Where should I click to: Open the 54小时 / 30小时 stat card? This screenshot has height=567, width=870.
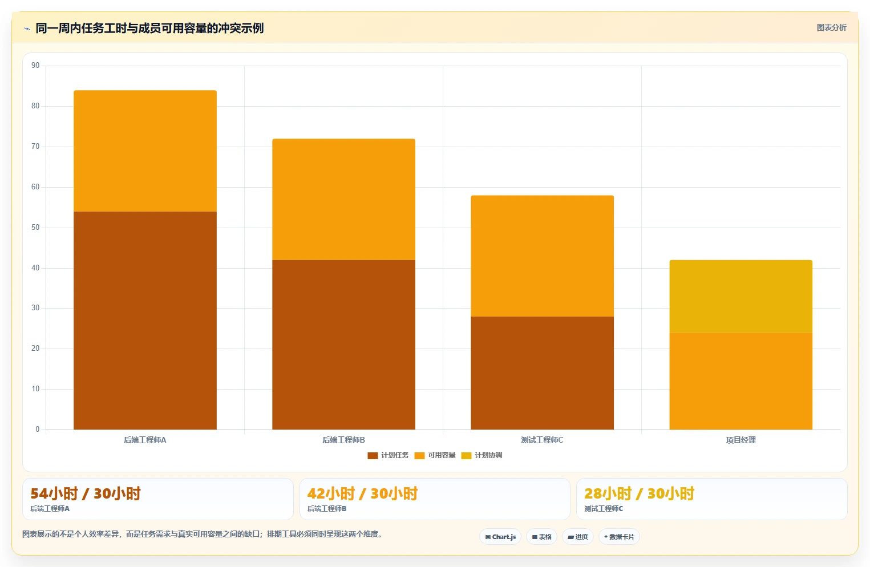tap(158, 499)
